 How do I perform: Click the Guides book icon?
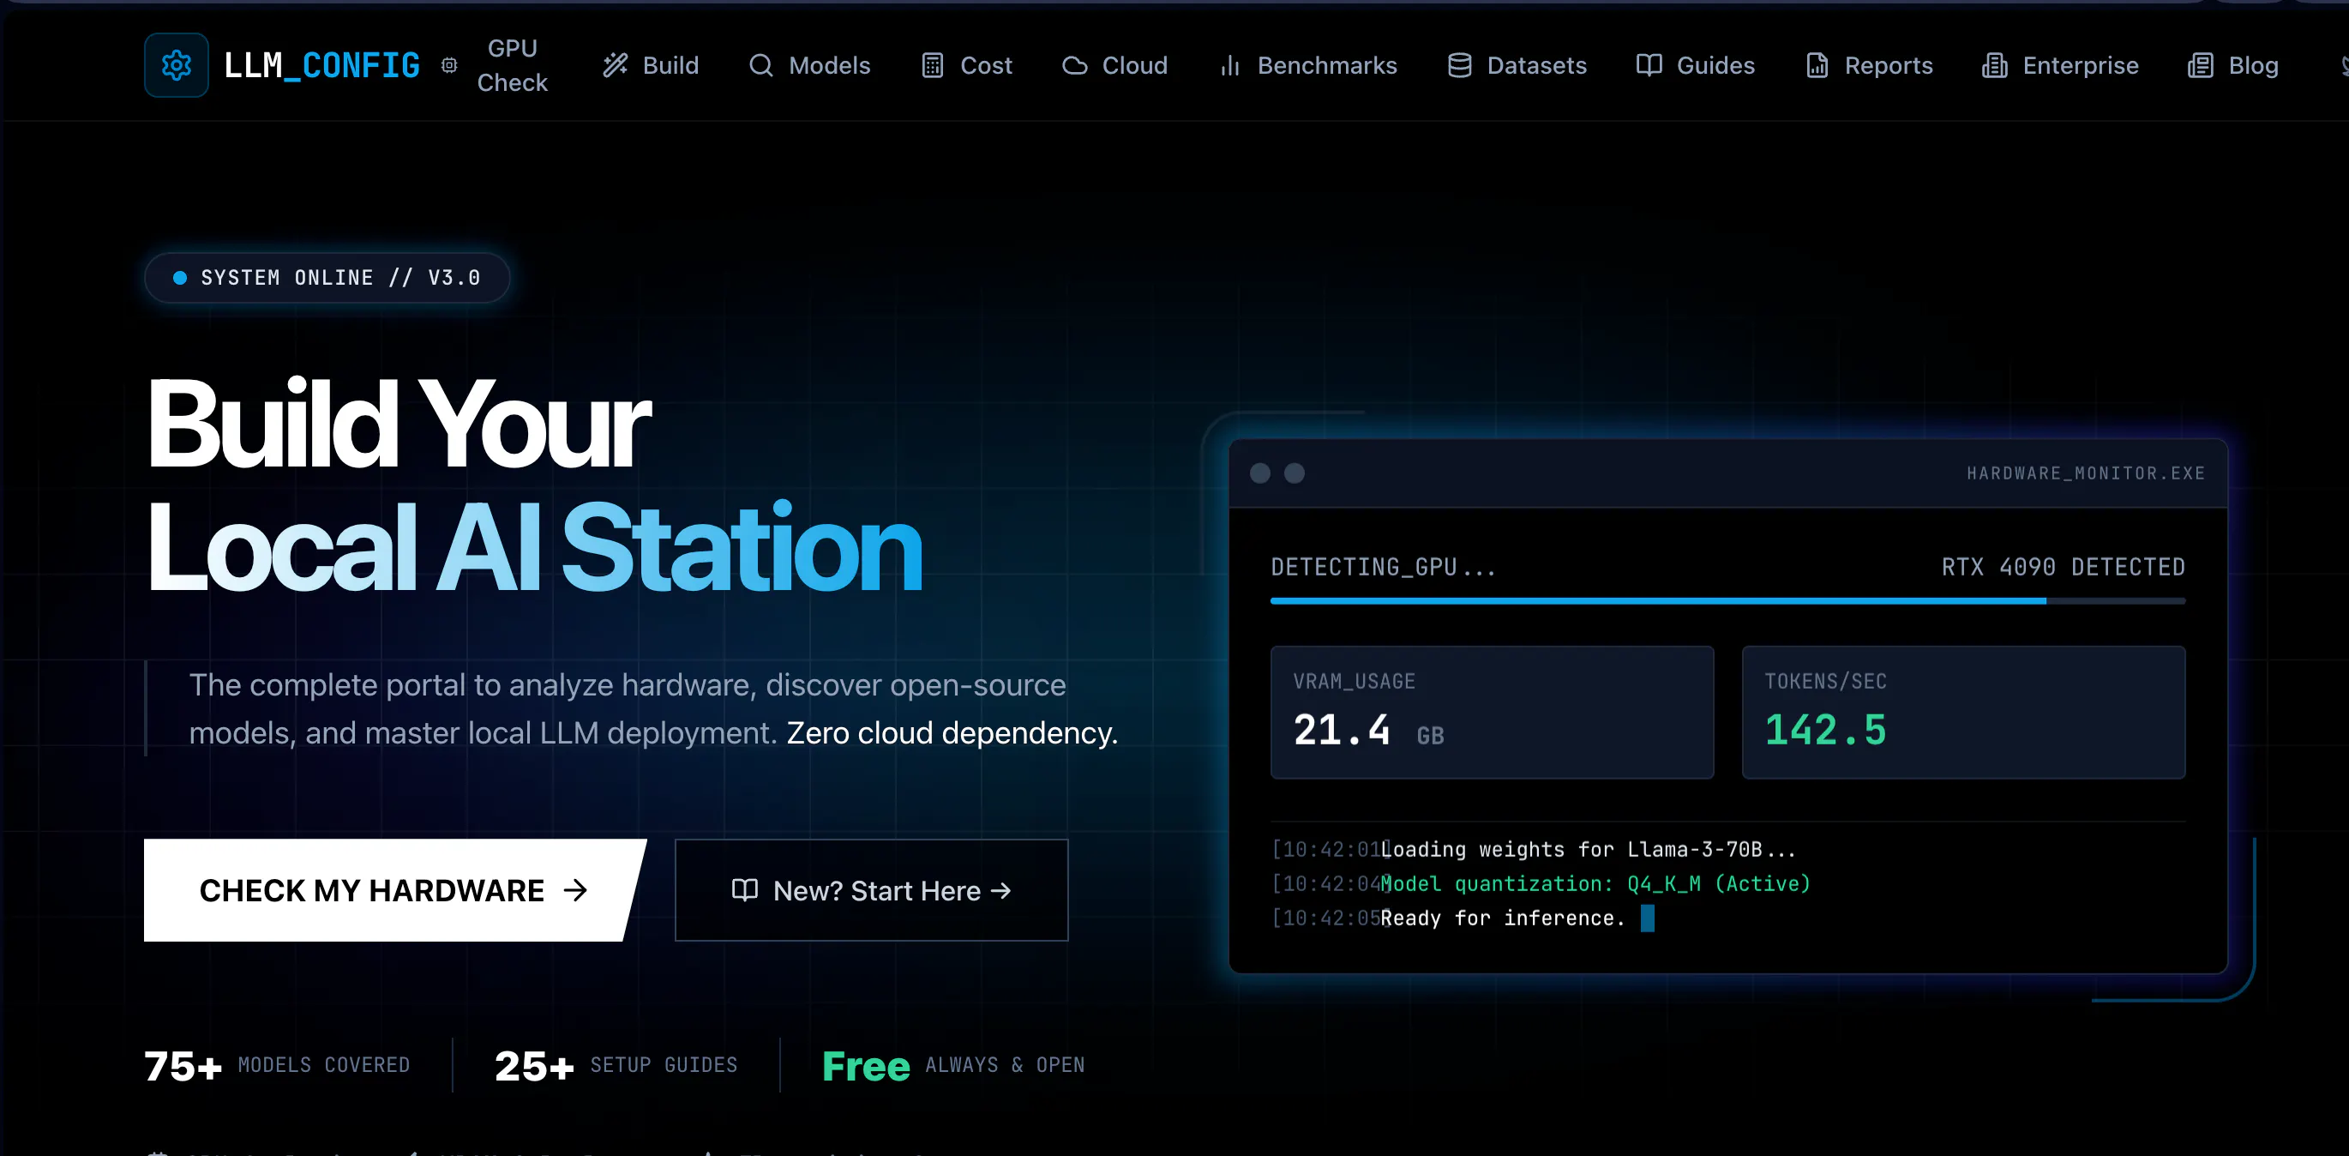click(x=1649, y=66)
